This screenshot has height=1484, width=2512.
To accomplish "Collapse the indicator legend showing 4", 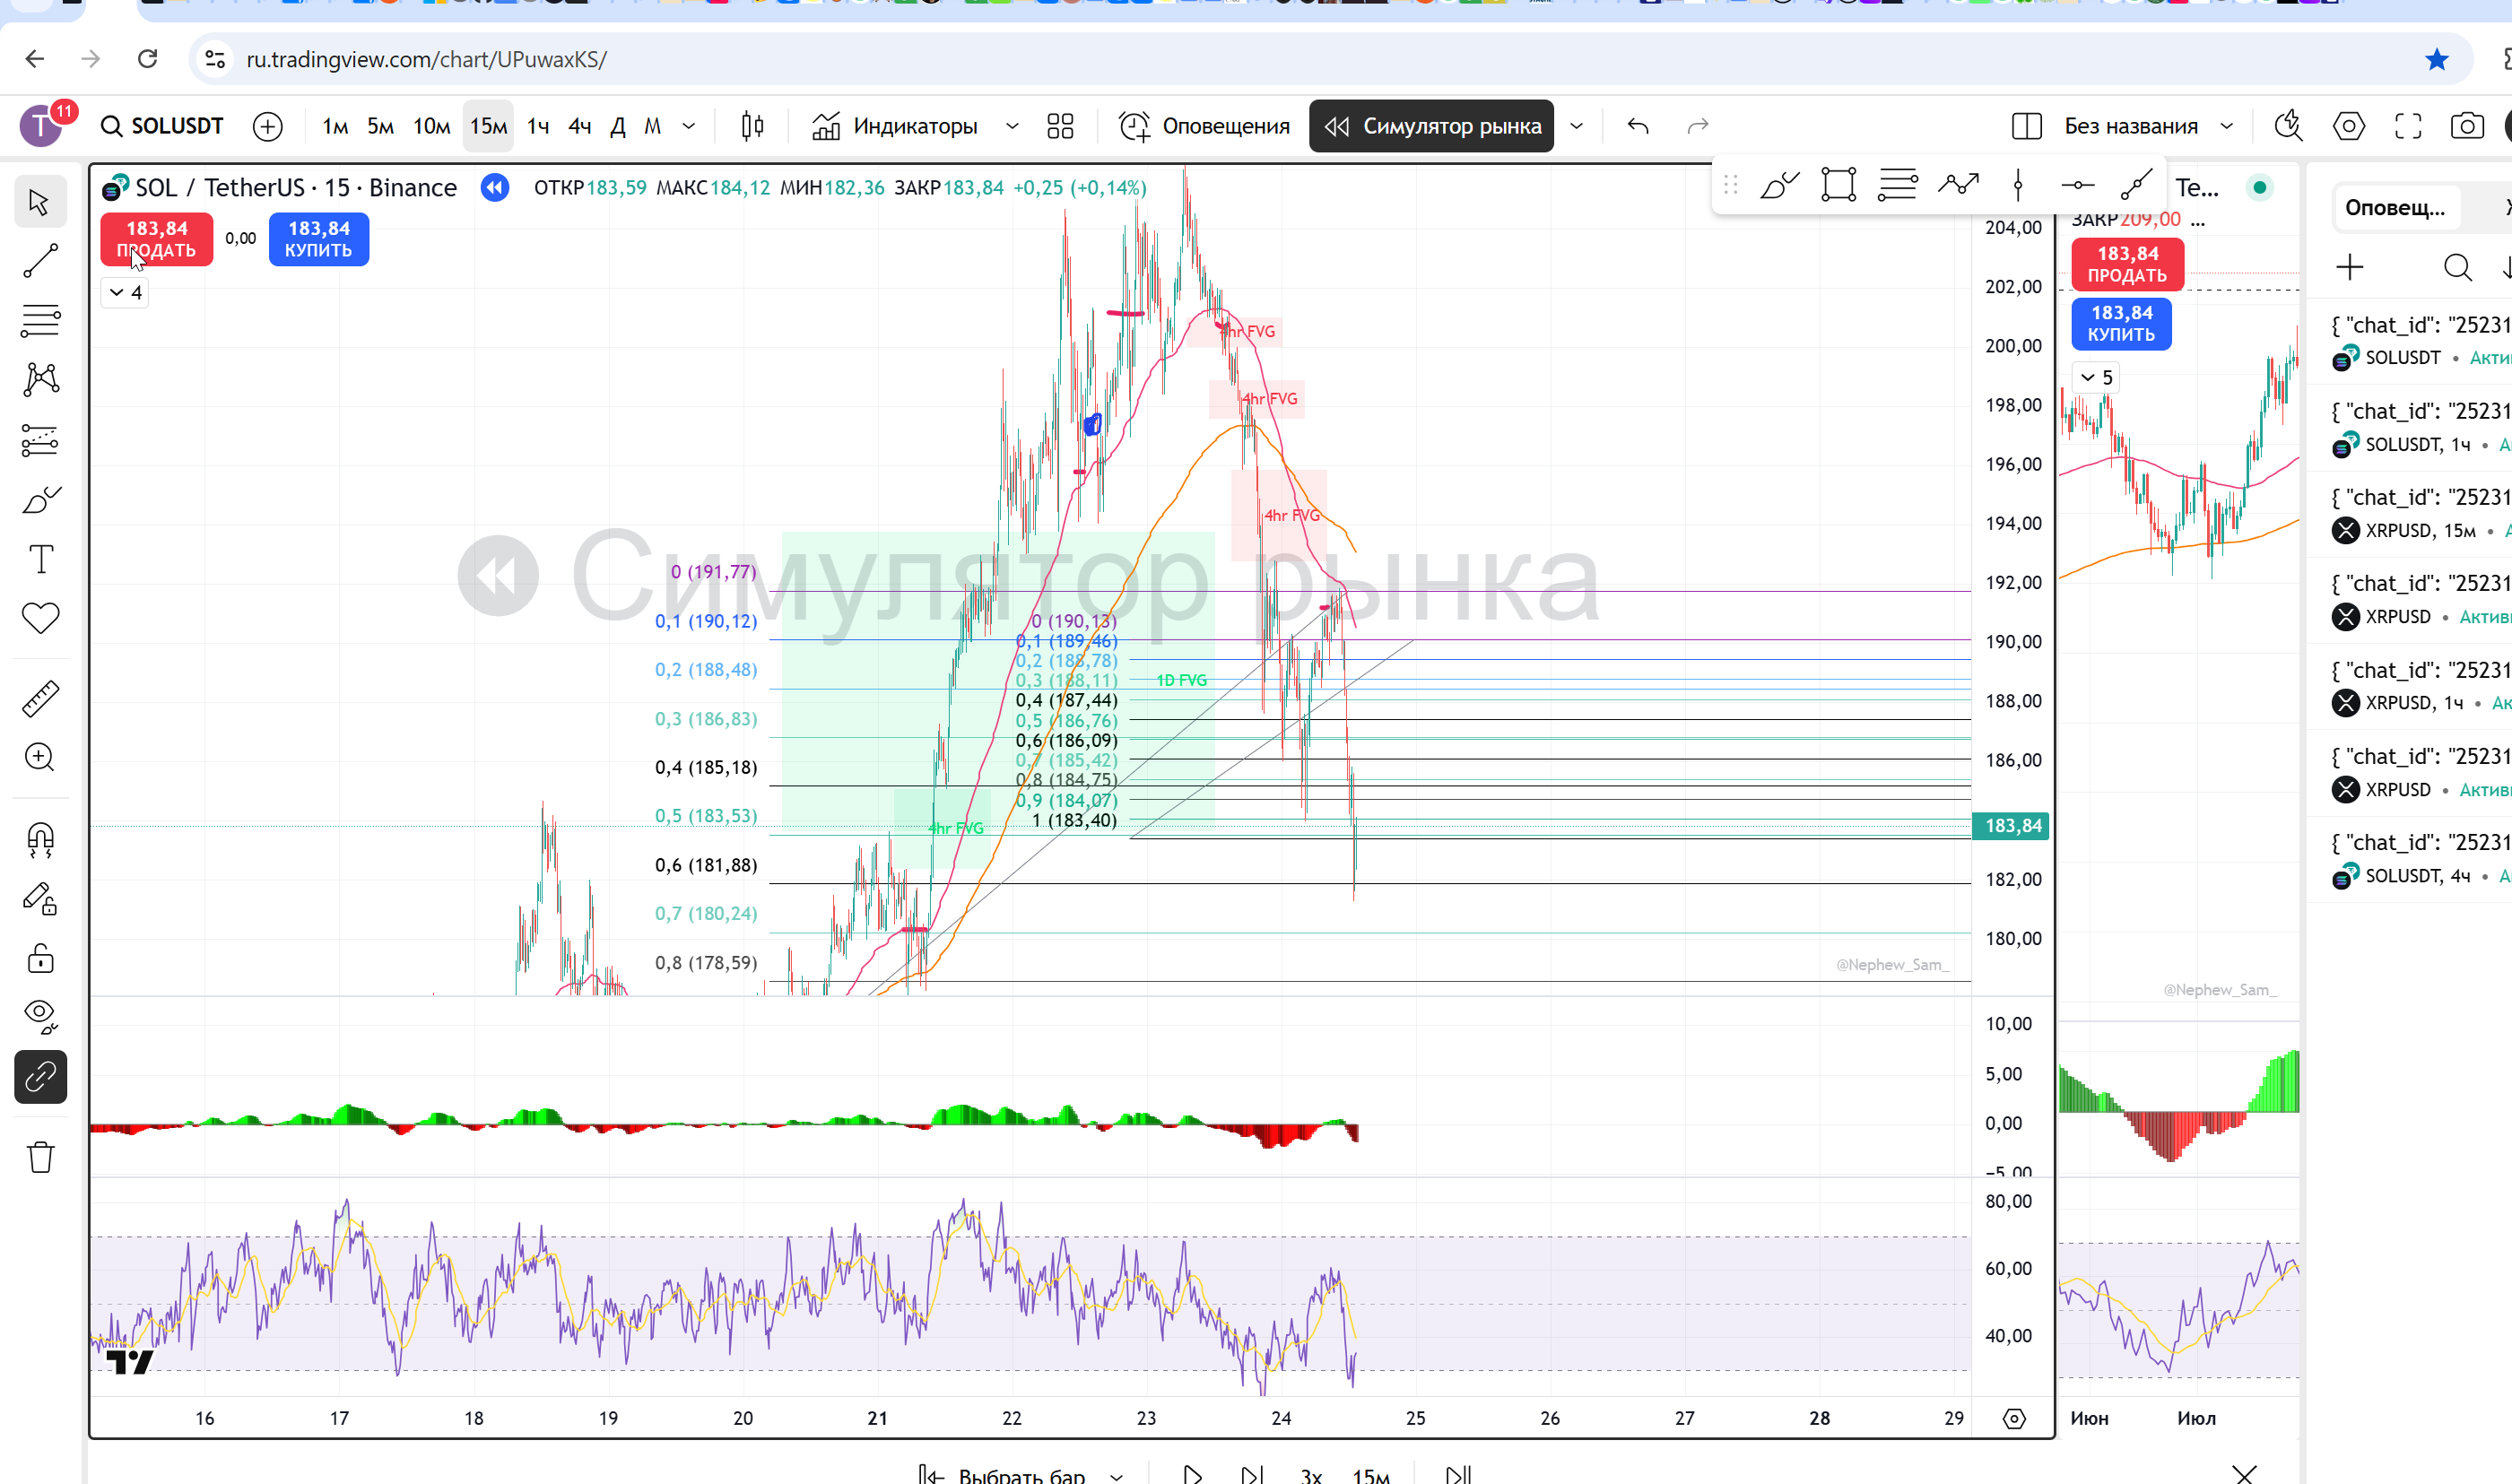I will tap(126, 292).
